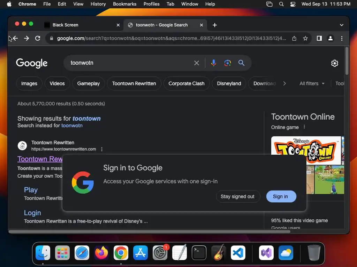The height and width of the screenshot is (267, 357).
Task: Click the forward navigation arrow
Action: (26, 38)
